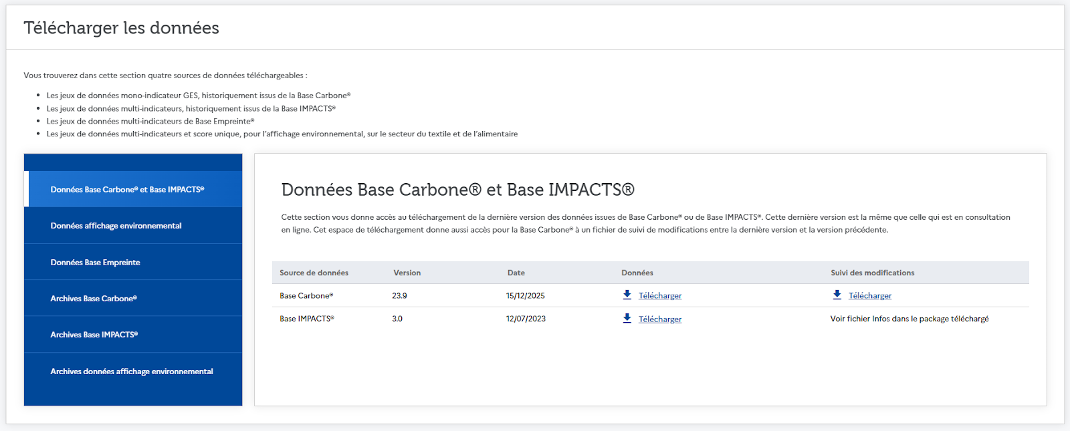Viewport: 1070px width, 431px height.
Task: Click version value 23.9
Action: pyautogui.click(x=399, y=295)
